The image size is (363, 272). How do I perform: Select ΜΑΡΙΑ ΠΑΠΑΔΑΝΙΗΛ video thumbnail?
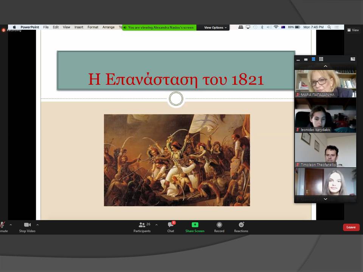(x=325, y=83)
